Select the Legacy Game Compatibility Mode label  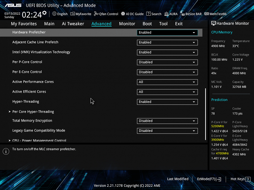click(39, 131)
